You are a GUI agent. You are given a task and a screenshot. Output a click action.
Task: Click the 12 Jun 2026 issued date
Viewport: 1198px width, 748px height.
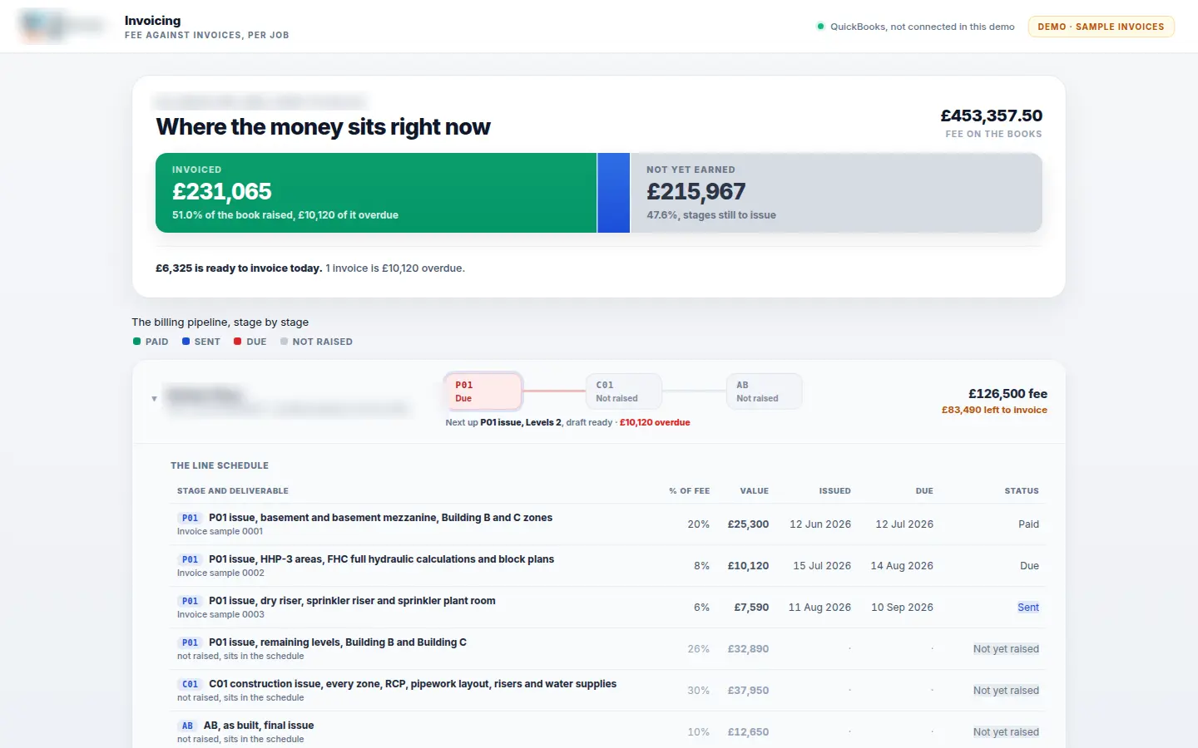(820, 524)
